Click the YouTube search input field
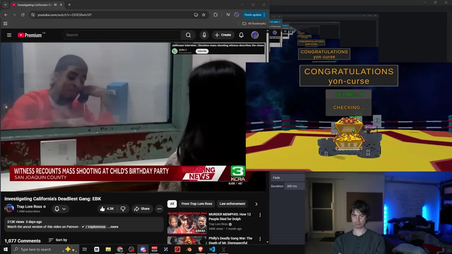Viewport: 452px width, 254px height. (122, 35)
